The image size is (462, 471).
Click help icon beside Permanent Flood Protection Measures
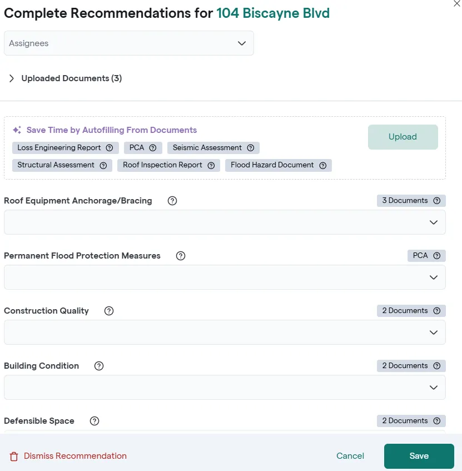tap(181, 256)
